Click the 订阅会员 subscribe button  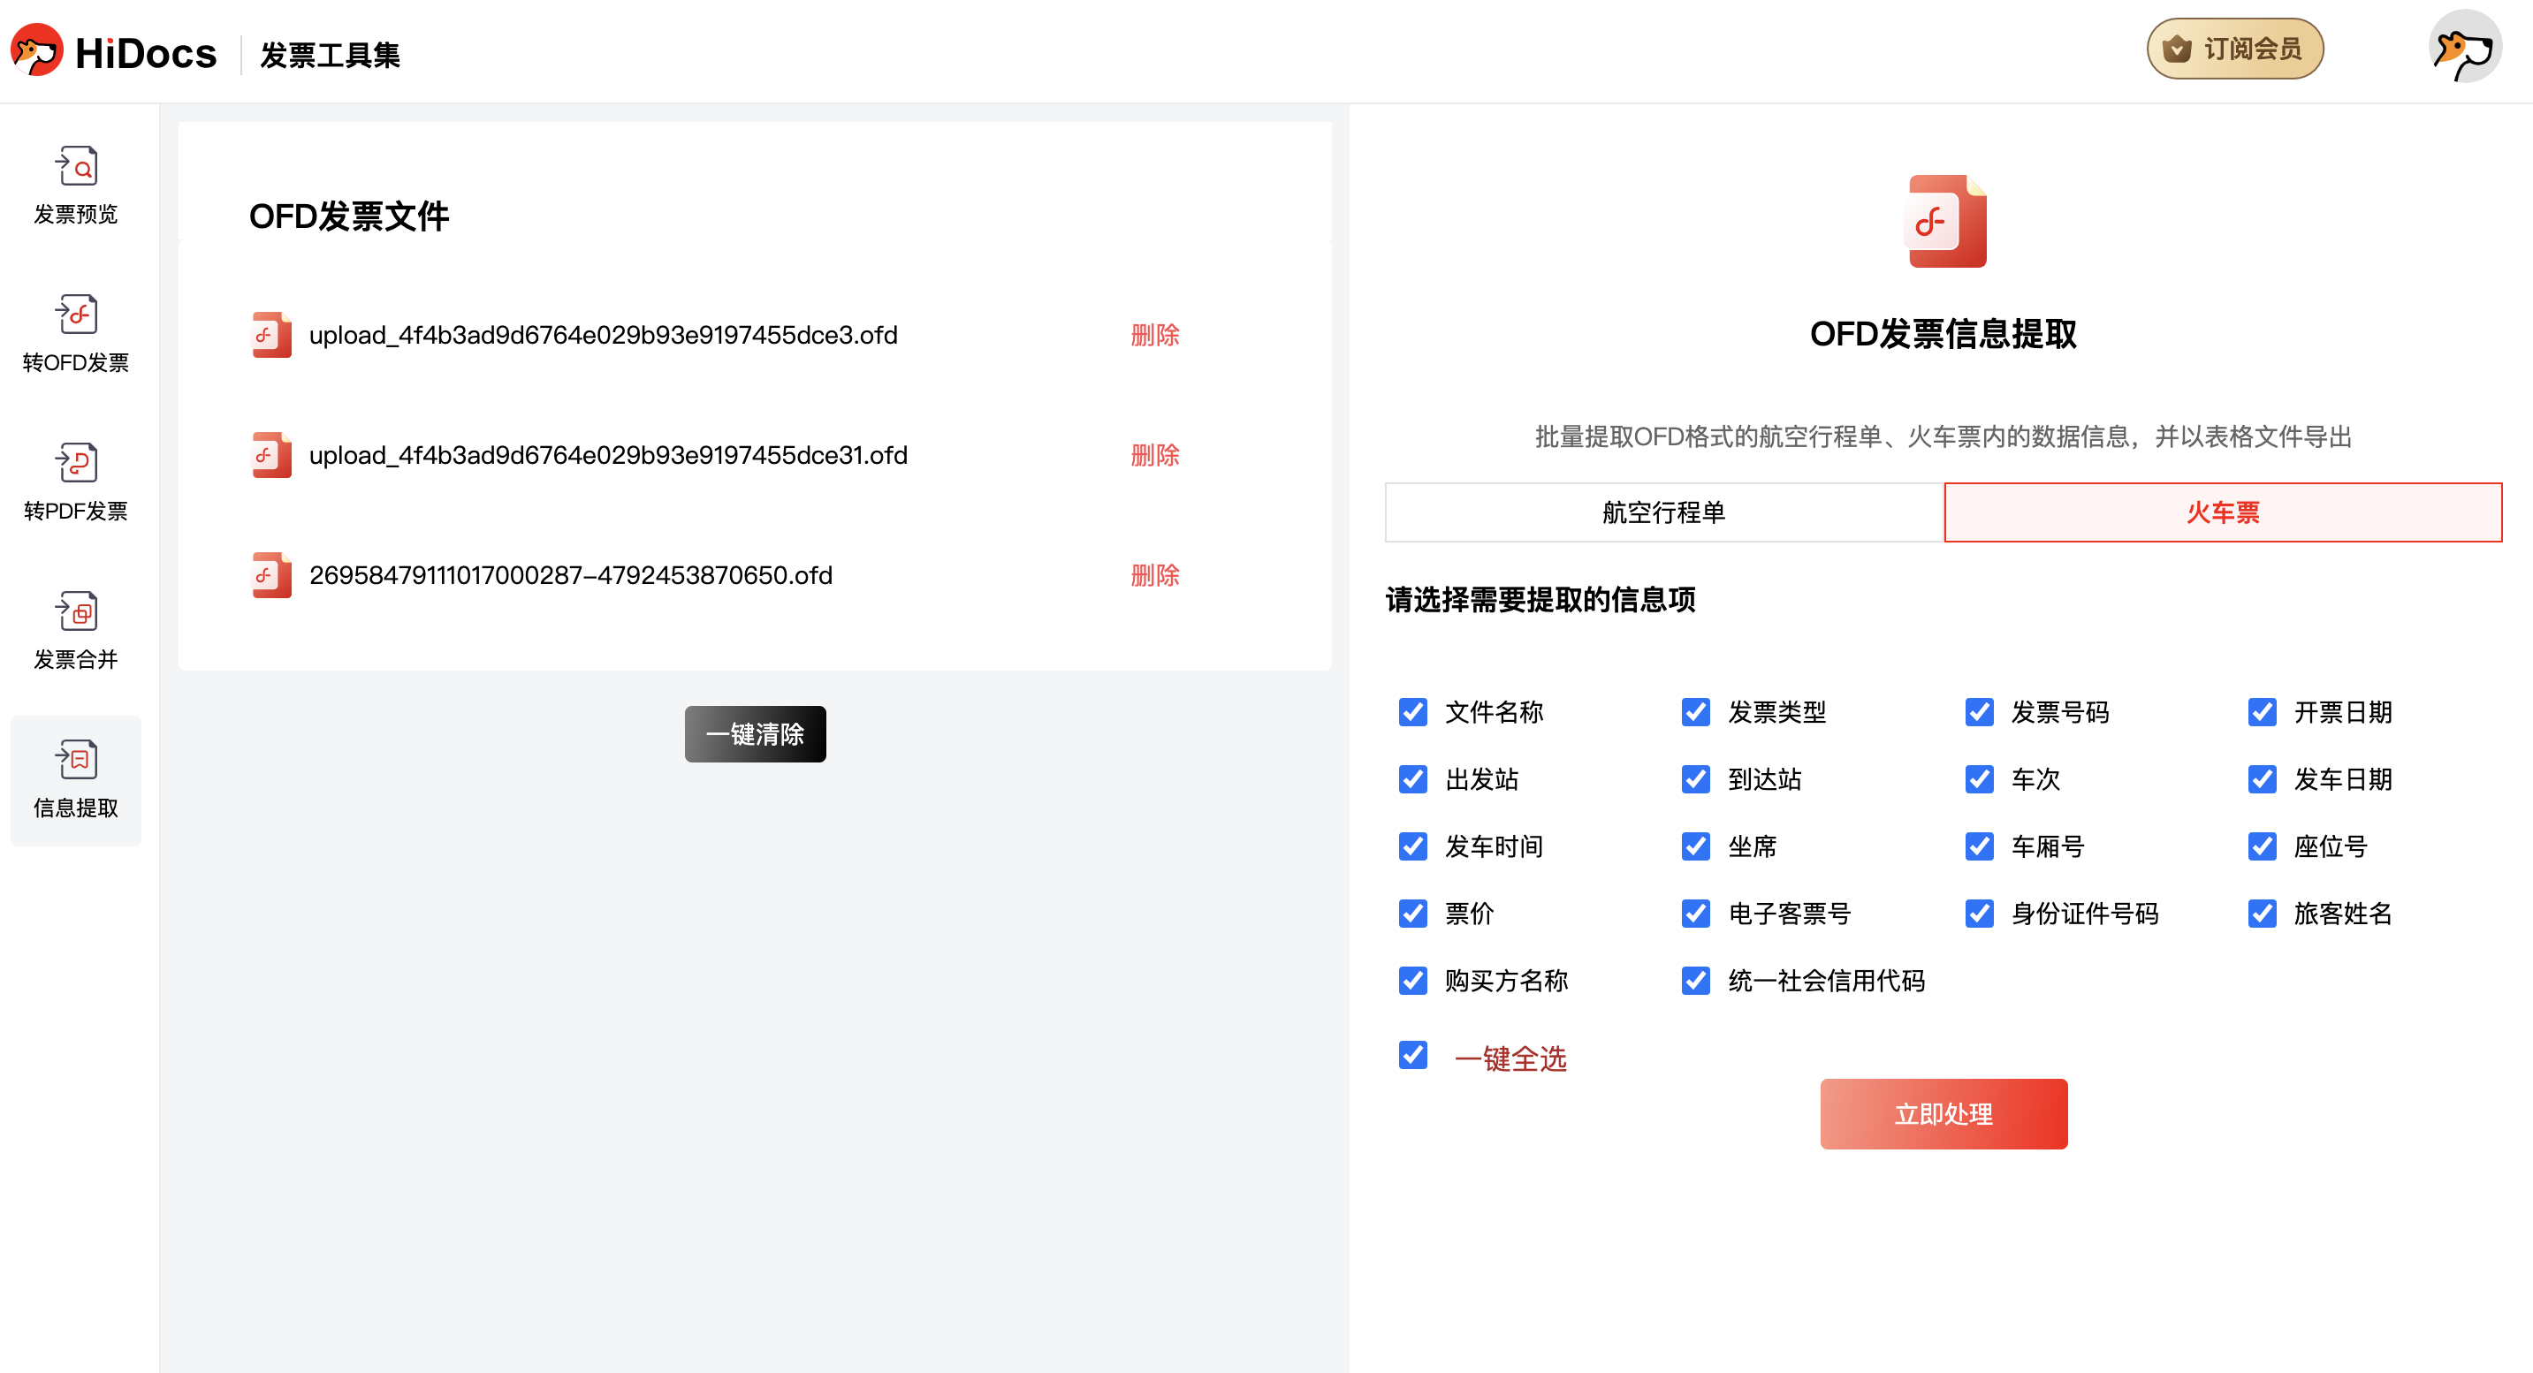(2234, 49)
